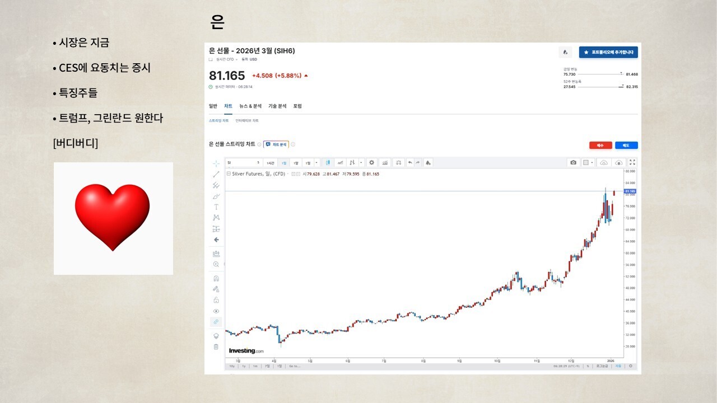Select the prediction and measurement tool
The height and width of the screenshot is (403, 717).
pyautogui.click(x=216, y=229)
